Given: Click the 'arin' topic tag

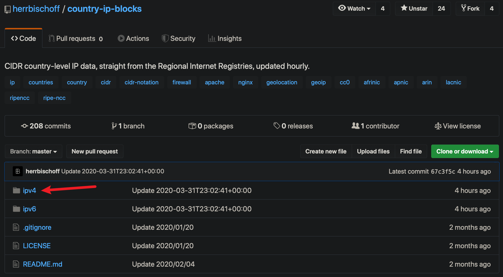Looking at the screenshot, I should [x=427, y=82].
